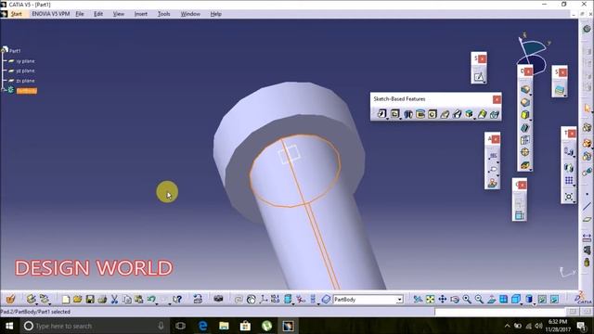Expand the PartBody node in the tree

point(4,90)
